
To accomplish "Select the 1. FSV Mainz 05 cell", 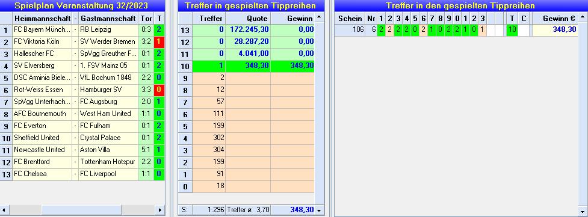I will click(x=108, y=66).
